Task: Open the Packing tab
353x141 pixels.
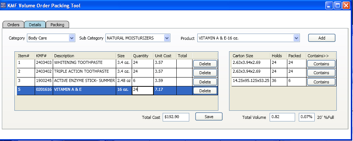Action: pos(57,25)
